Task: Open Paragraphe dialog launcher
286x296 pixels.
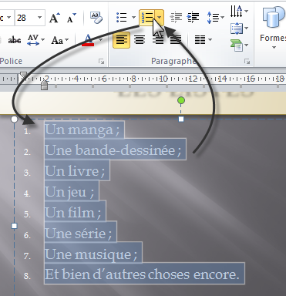Action: click(247, 62)
